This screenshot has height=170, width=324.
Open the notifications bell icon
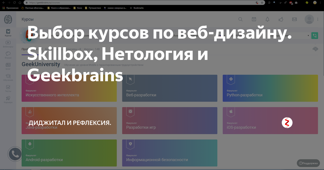(x=267, y=19)
